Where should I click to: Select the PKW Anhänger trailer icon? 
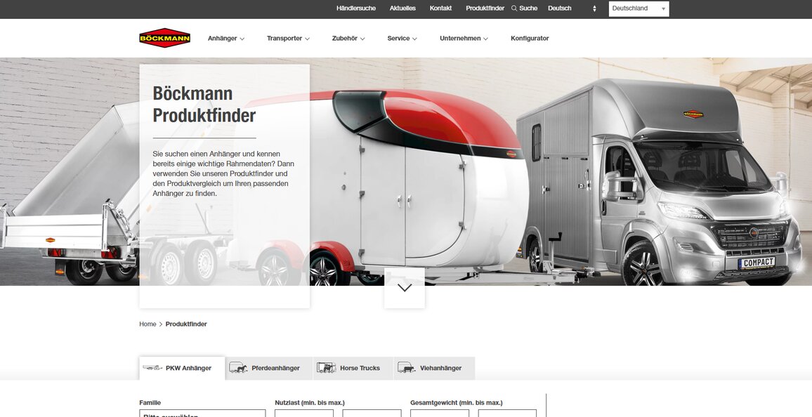(152, 367)
